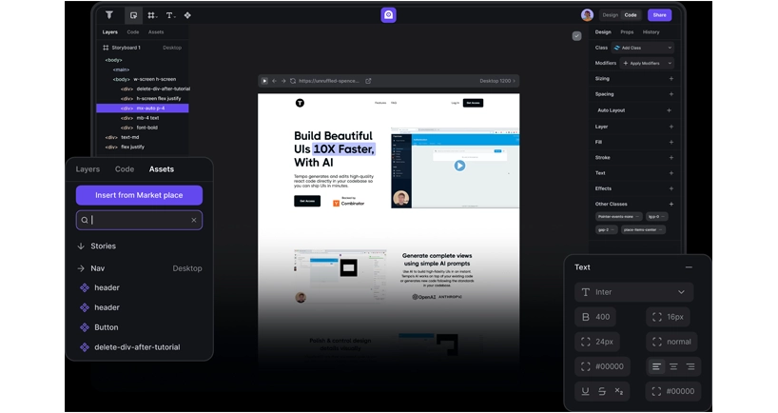Toggle the checkmark box near canvas corner
The height and width of the screenshot is (413, 778).
(576, 36)
